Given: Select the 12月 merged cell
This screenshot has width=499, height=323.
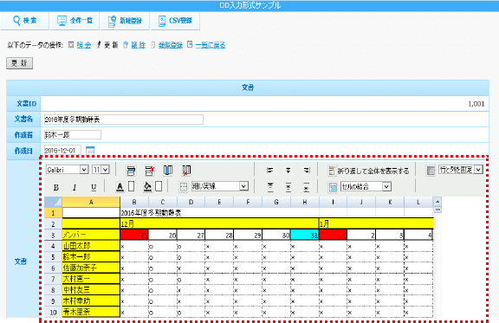Looking at the screenshot, I should click(x=219, y=224).
